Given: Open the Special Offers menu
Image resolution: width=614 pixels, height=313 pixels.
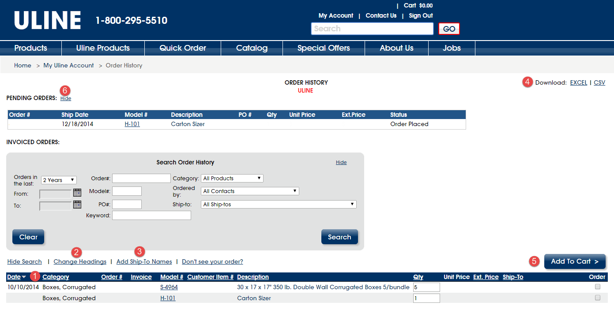Looking at the screenshot, I should click(x=323, y=48).
